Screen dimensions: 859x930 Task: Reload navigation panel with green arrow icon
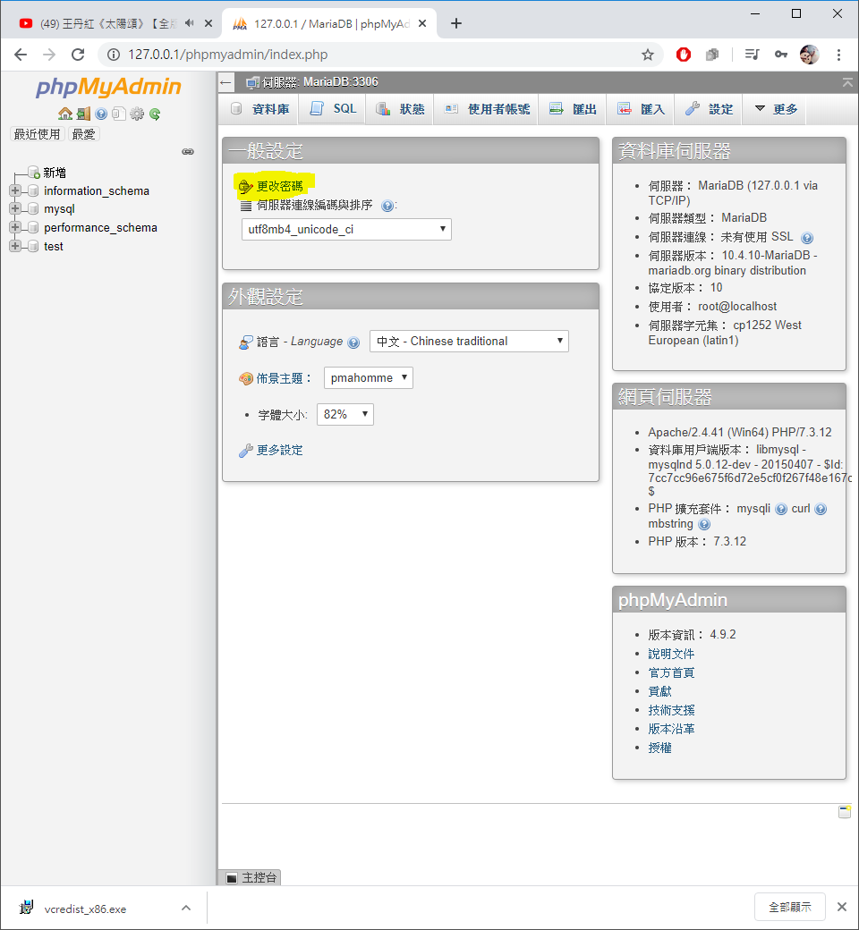155,114
